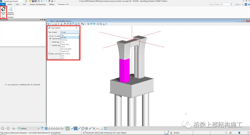Screen dimensions: 250x135
Task: Select the Origin Snap gear icon
Action: [87, 128]
